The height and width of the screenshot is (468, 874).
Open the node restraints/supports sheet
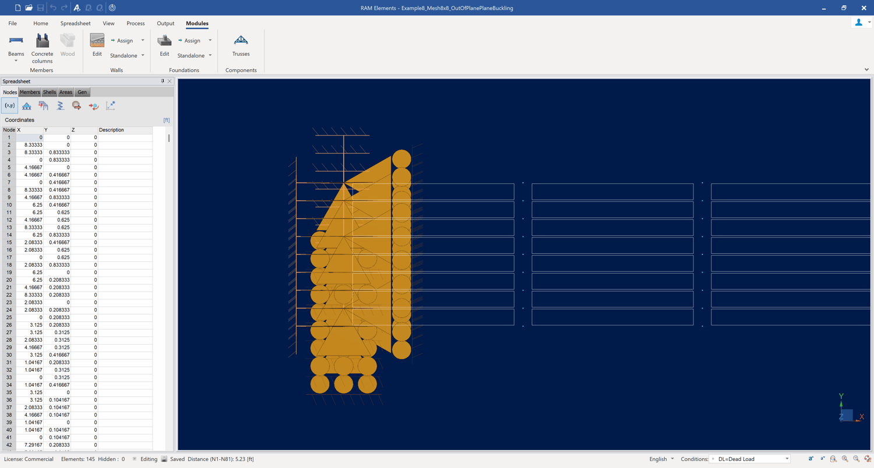pos(27,105)
